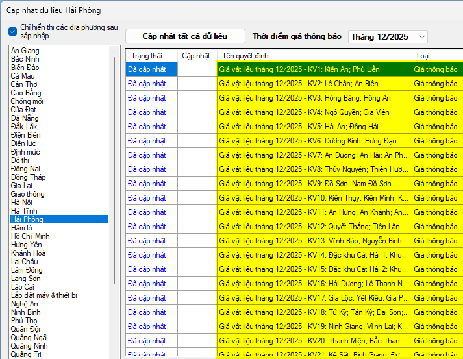
Task: Click the Cập nhật cell for KV1 row
Action: [197, 69]
